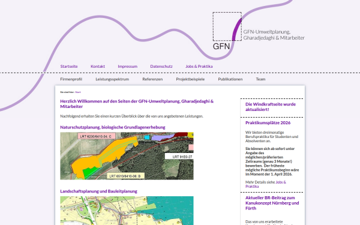Click 'Wir bieten dreimonatige Berufspraktika' paragraph
The image size is (360, 225).
point(272,137)
